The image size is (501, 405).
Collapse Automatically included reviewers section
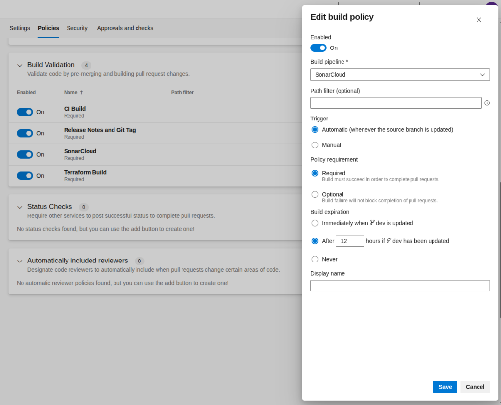point(20,261)
